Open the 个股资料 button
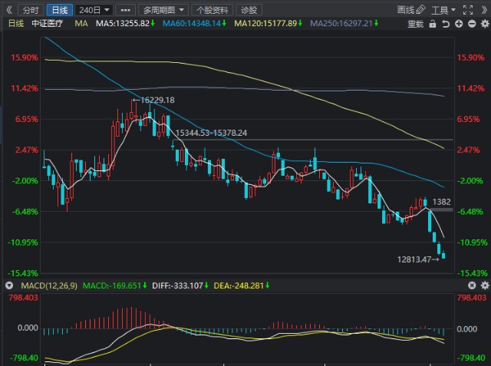491x366 pixels. coord(212,10)
